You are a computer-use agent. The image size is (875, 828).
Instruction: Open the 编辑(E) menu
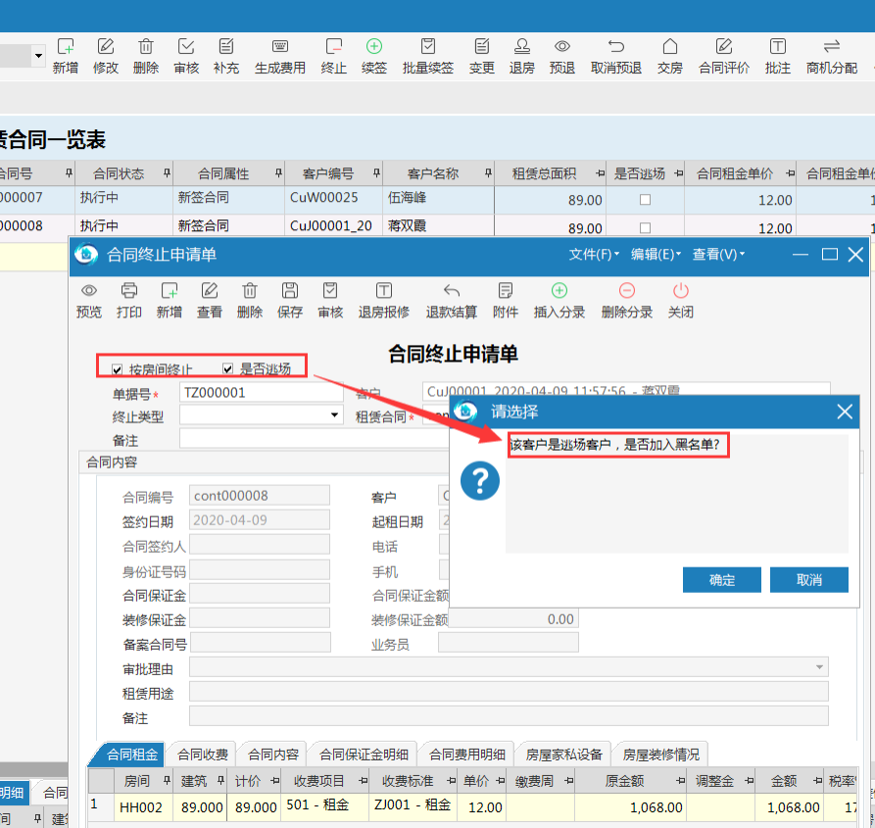click(x=656, y=255)
